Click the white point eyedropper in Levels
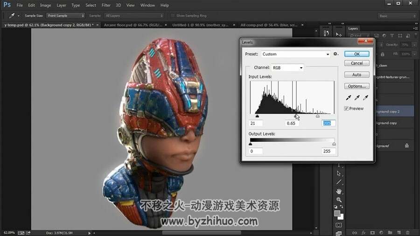The image size is (420, 236). (x=365, y=97)
